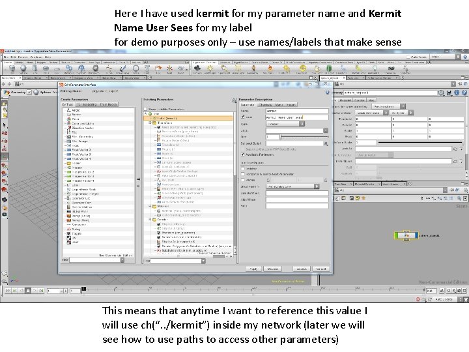469x352 pixels.
Task: Click the sphere_object1 node in network view
Action: 406,235
